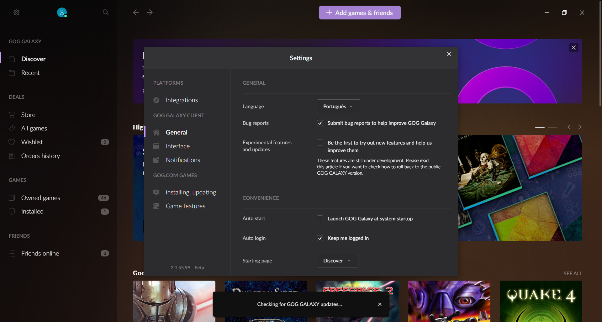Screen dimensions: 602x322
Task: Click the Owned games icon
Action: [12, 198]
